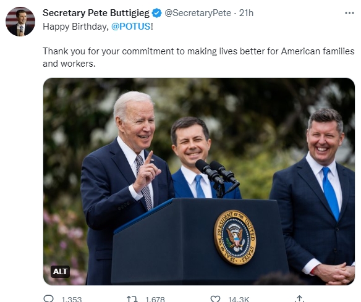Click the podium microphones in the photo
Screen dimensions: 361x302
coord(217,176)
